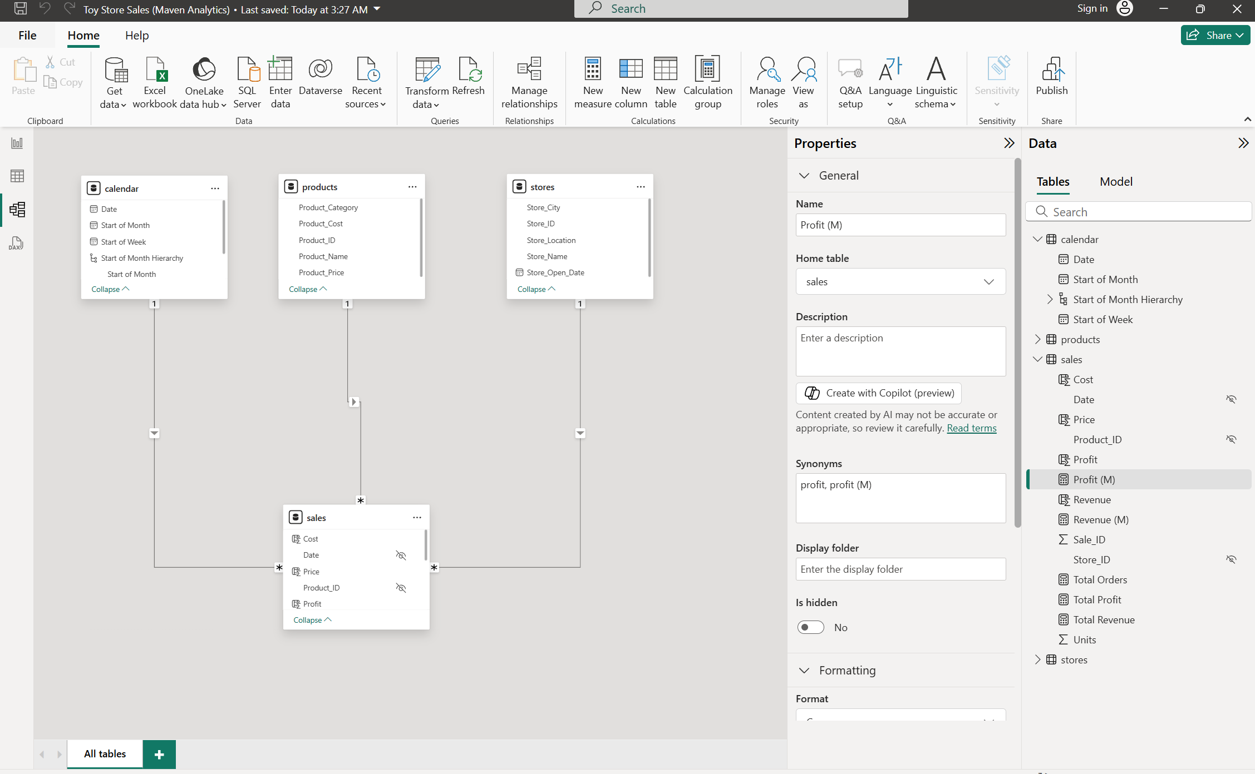Click the Name input field
1255x774 pixels.
[x=900, y=225]
